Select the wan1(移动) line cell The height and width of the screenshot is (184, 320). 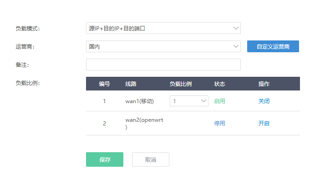(140, 101)
